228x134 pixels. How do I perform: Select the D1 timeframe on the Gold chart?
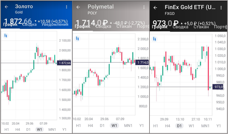click(28, 129)
